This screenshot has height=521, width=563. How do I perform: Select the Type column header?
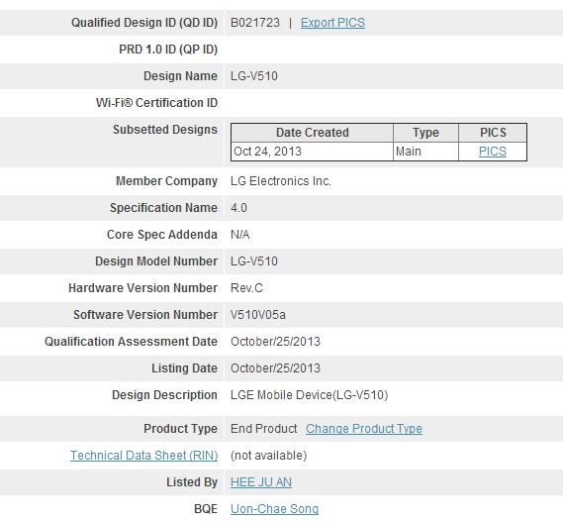[425, 133]
